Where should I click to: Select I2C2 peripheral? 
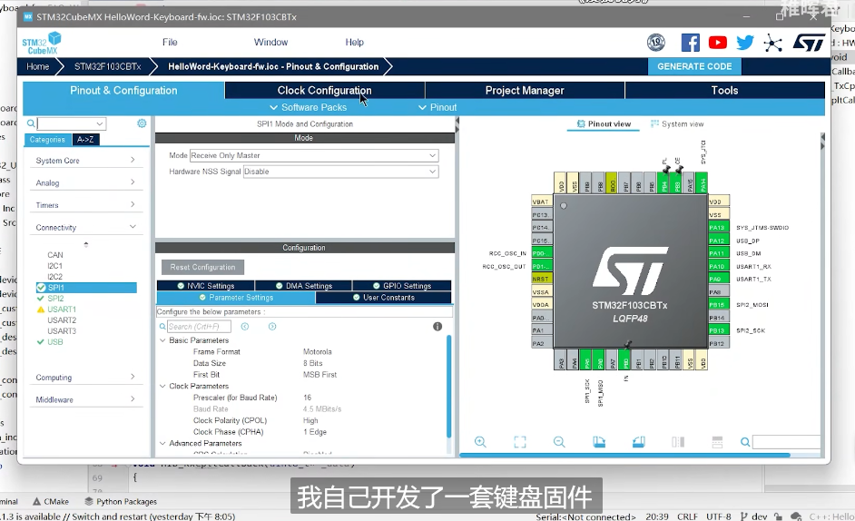(x=54, y=277)
